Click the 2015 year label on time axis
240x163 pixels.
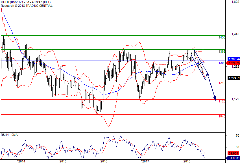(x=63, y=161)
